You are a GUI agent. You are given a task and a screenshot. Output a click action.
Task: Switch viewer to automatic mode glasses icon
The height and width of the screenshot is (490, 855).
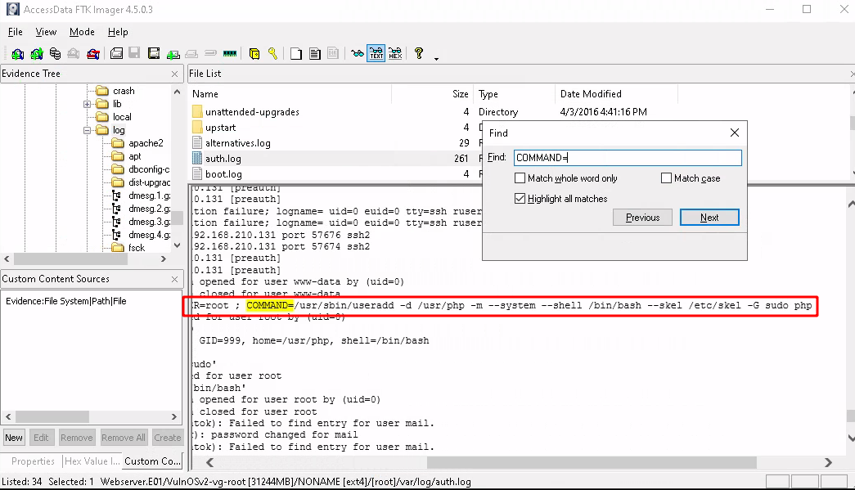(x=358, y=53)
